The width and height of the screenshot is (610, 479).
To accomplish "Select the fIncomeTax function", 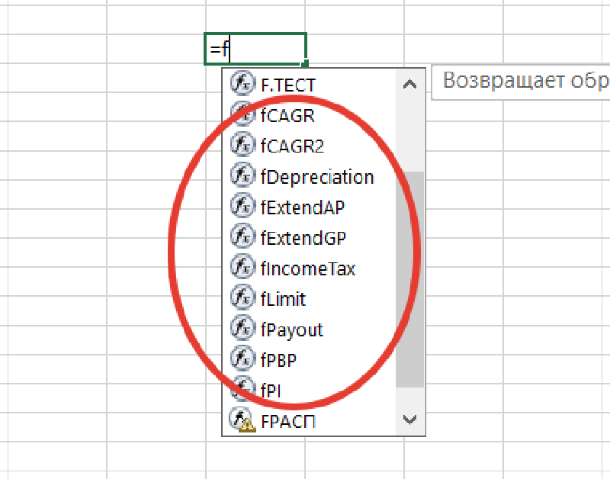I will pyautogui.click(x=310, y=268).
